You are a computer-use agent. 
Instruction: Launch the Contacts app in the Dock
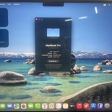[52, 106]
